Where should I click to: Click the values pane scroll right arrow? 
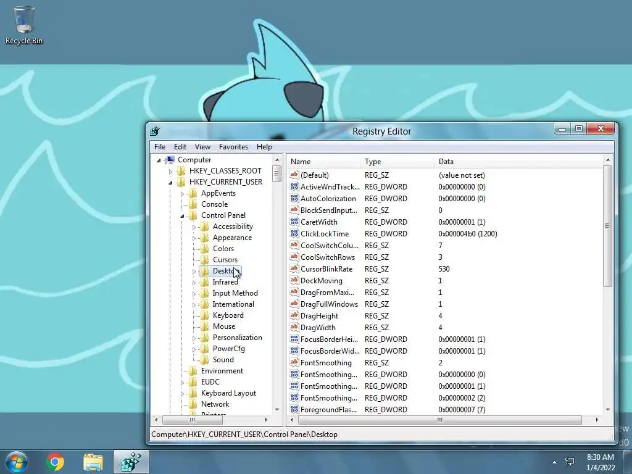click(597, 420)
